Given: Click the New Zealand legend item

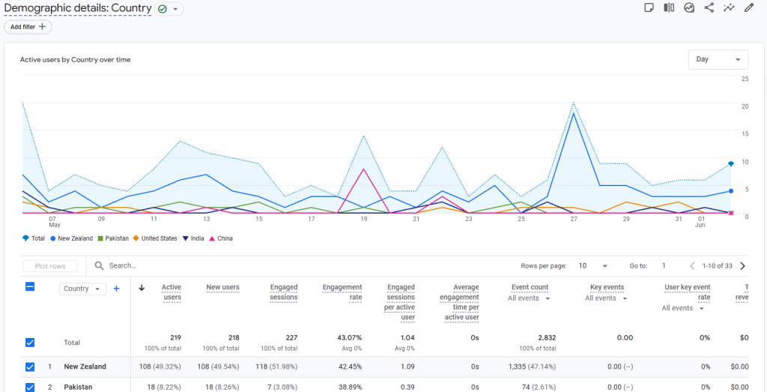Looking at the screenshot, I should tap(71, 238).
